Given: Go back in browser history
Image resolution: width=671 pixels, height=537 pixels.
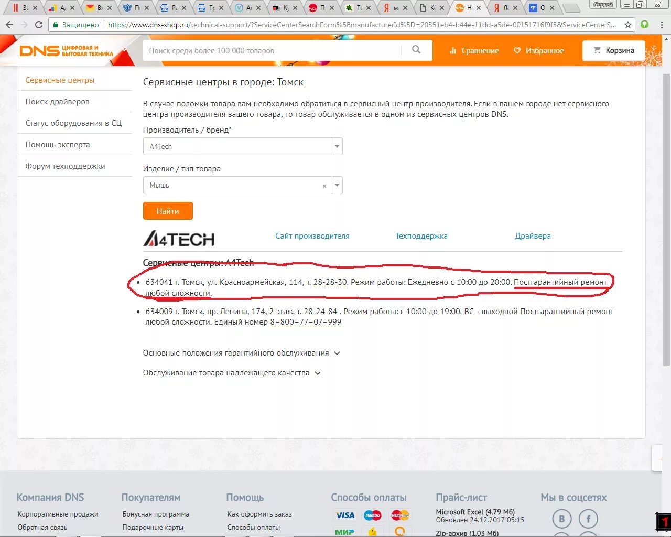Looking at the screenshot, I should 9,25.
